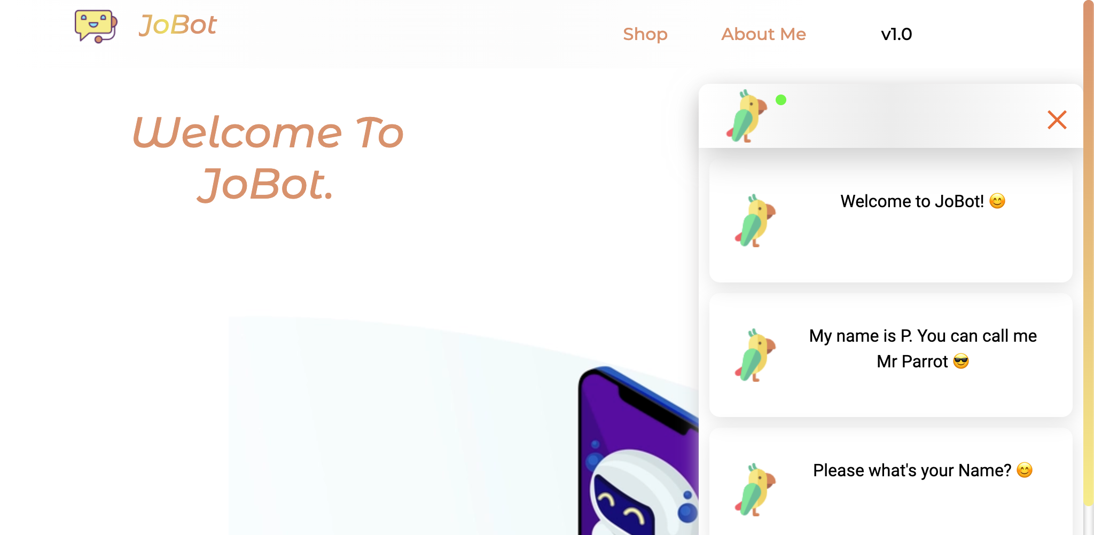Click the JoBot brand name text

click(x=177, y=25)
